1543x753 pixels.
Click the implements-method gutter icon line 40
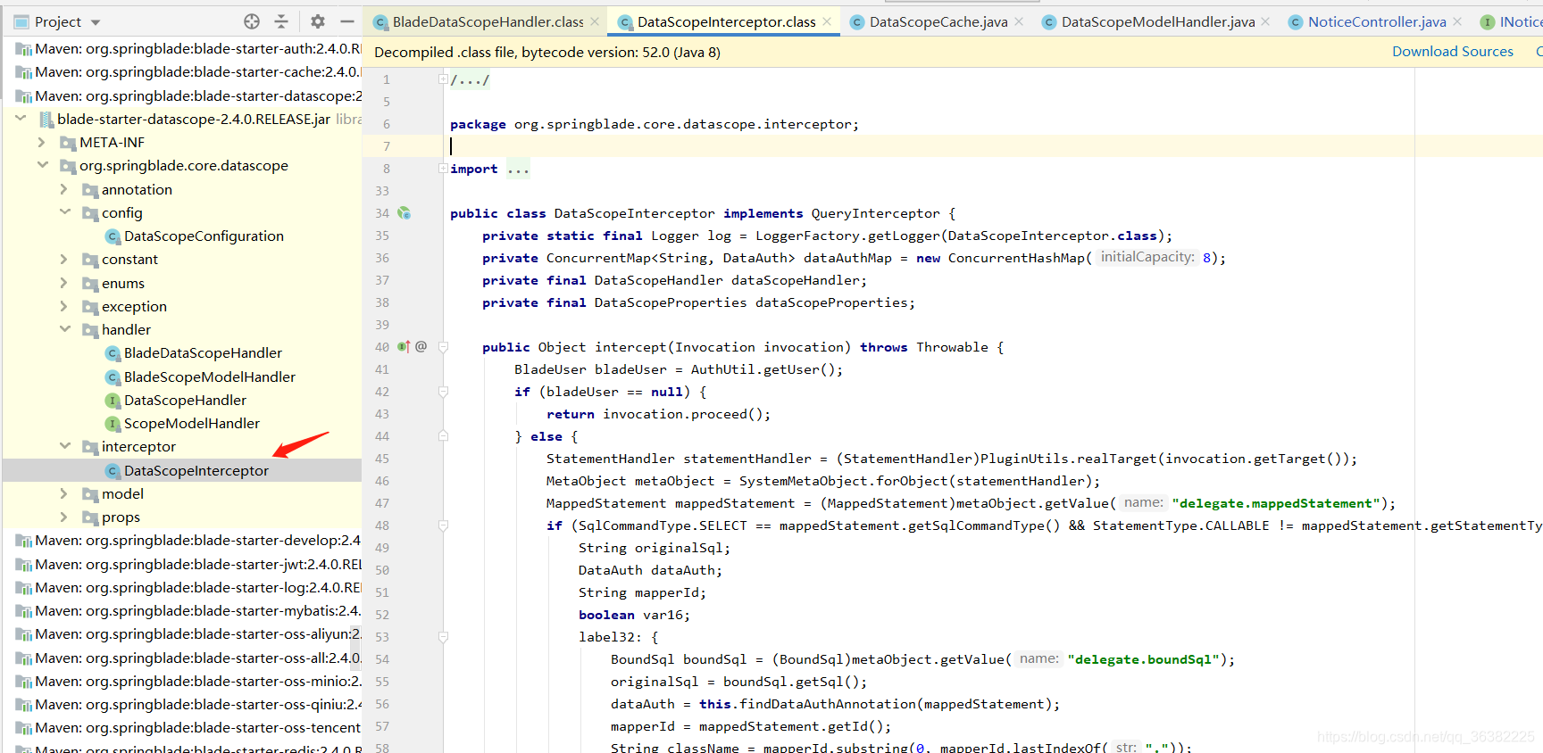(404, 346)
